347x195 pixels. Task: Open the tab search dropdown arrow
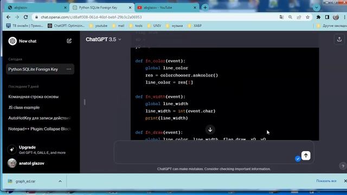tap(317, 8)
